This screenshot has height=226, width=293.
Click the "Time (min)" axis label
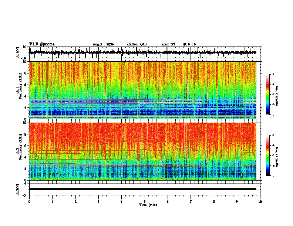coord(148,205)
